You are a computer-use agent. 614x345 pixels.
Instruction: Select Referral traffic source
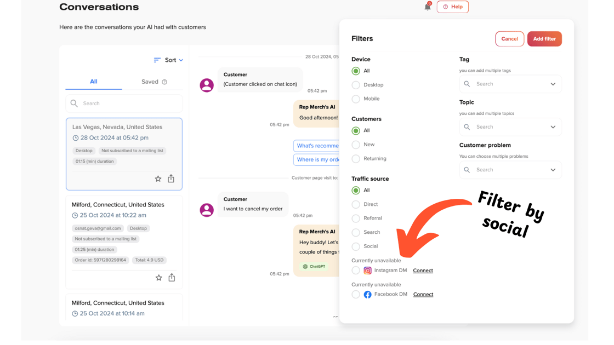click(x=356, y=219)
